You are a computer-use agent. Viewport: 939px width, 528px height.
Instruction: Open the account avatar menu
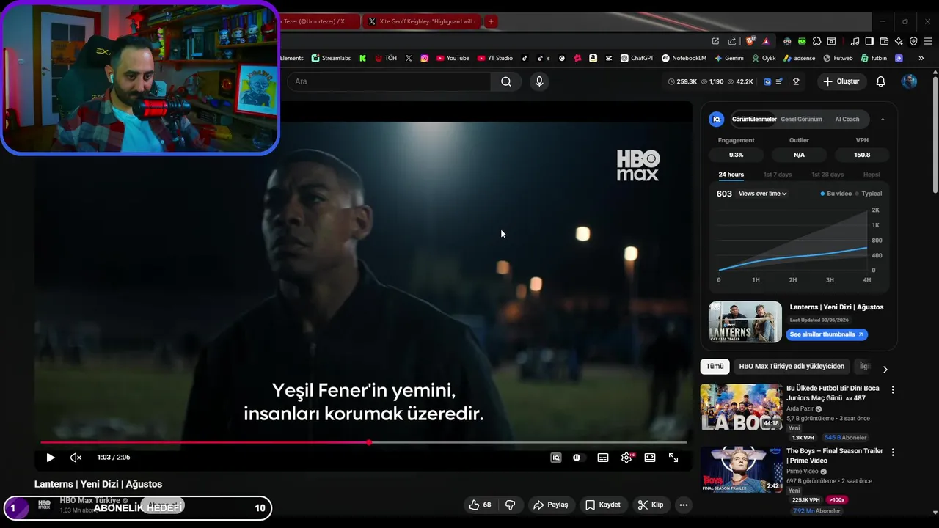[910, 81]
